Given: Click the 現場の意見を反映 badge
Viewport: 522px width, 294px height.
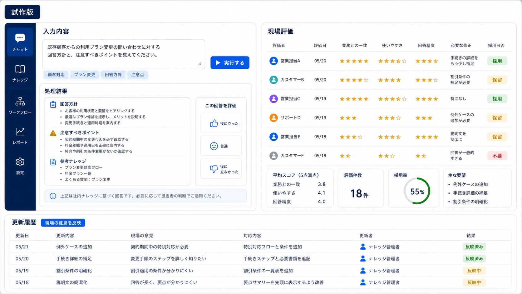Looking at the screenshot, I should pos(63,223).
